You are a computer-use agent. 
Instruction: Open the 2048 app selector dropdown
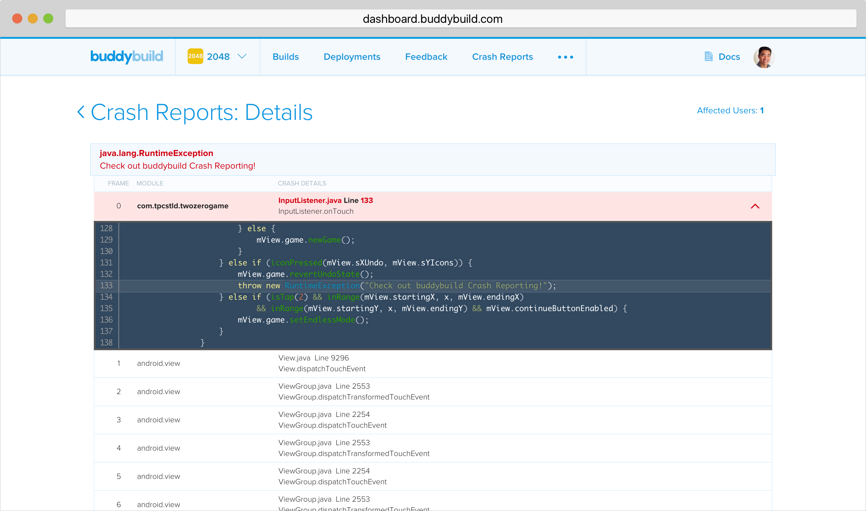[x=242, y=57]
